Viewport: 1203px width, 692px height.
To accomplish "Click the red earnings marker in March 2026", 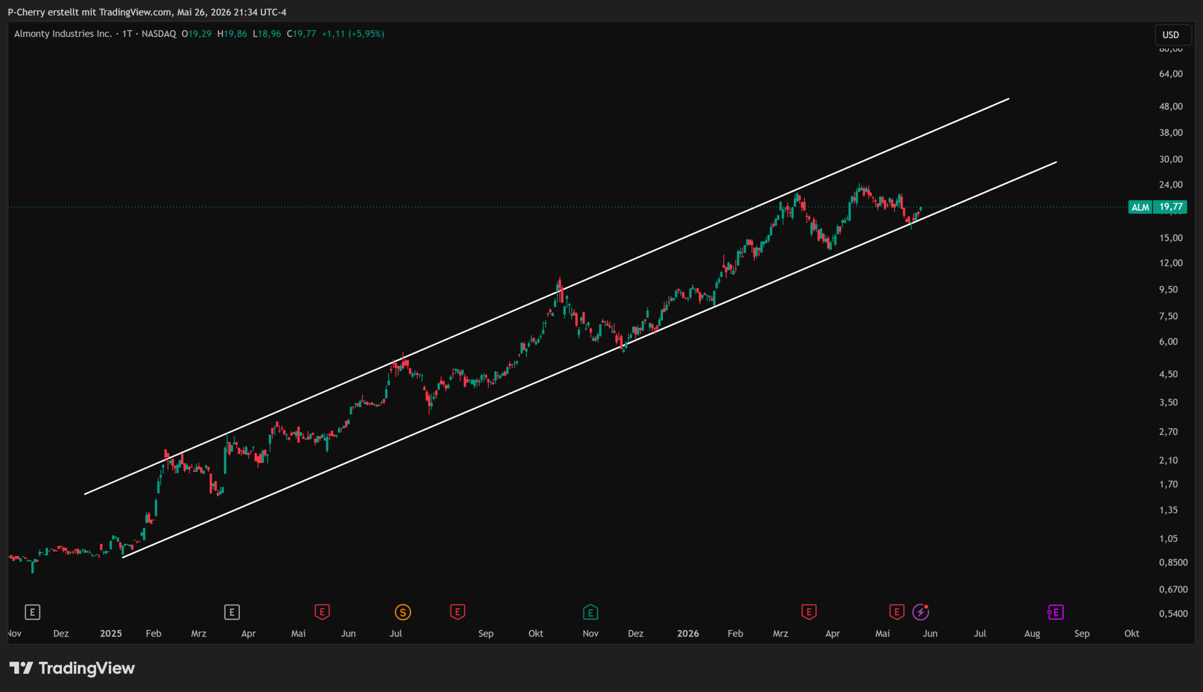I will tap(809, 612).
